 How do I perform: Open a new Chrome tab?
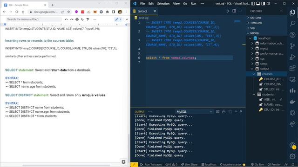[x=53, y=5]
